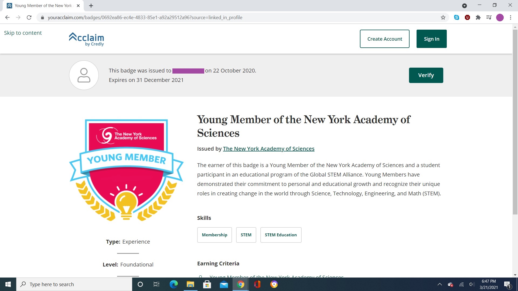The height and width of the screenshot is (291, 518).
Task: Click the address bar URL
Action: (x=145, y=18)
